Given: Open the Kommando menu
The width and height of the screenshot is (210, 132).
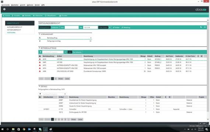Looking at the screenshot, I should point(6,5).
